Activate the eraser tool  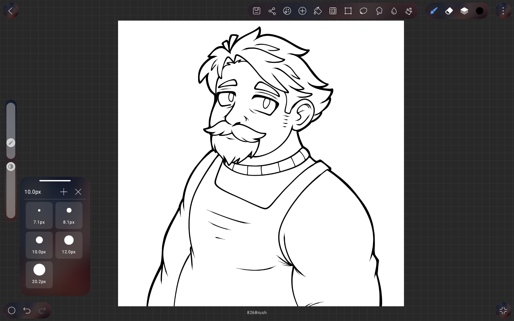coord(449,11)
